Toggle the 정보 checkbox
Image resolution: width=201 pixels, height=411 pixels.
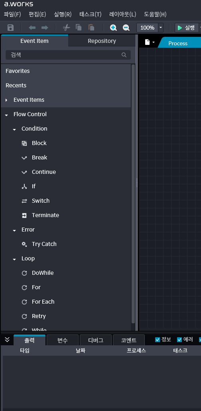pyautogui.click(x=158, y=340)
